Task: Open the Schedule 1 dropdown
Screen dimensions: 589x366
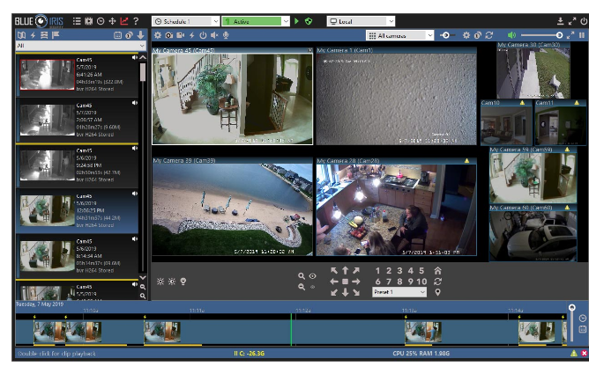Action: [x=185, y=20]
